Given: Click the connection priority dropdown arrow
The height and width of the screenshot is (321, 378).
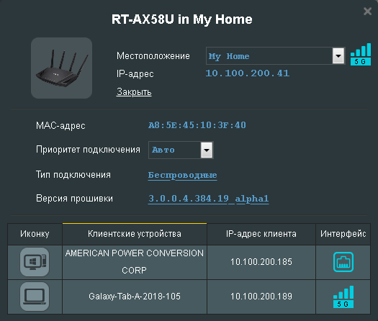Looking at the screenshot, I should (x=207, y=150).
